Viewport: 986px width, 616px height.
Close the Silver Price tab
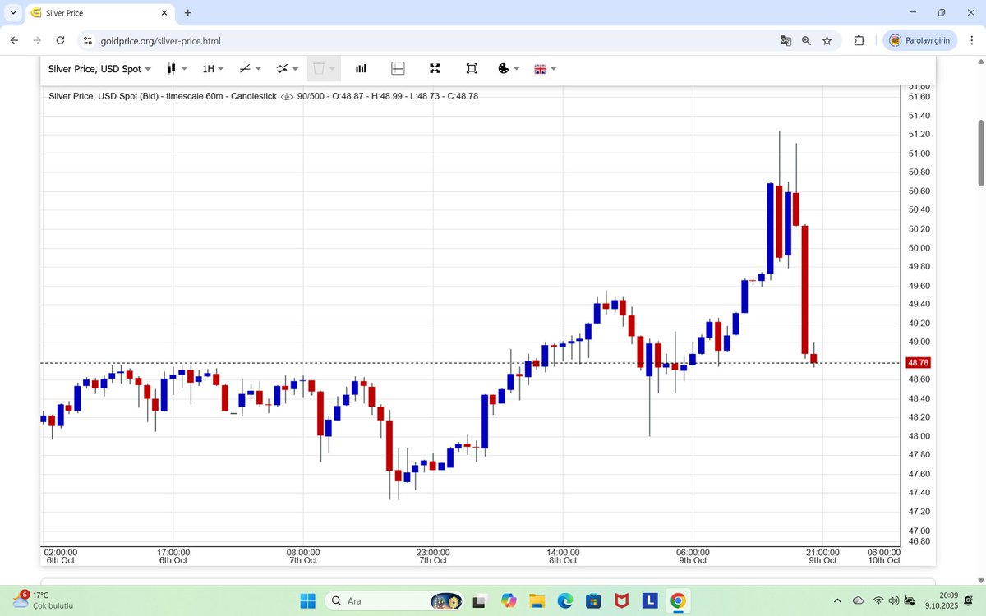(x=164, y=13)
